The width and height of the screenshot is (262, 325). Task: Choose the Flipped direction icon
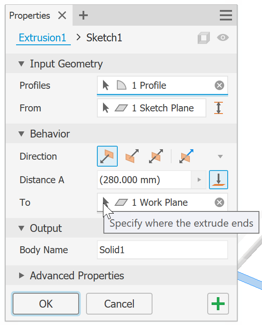pos(132,157)
